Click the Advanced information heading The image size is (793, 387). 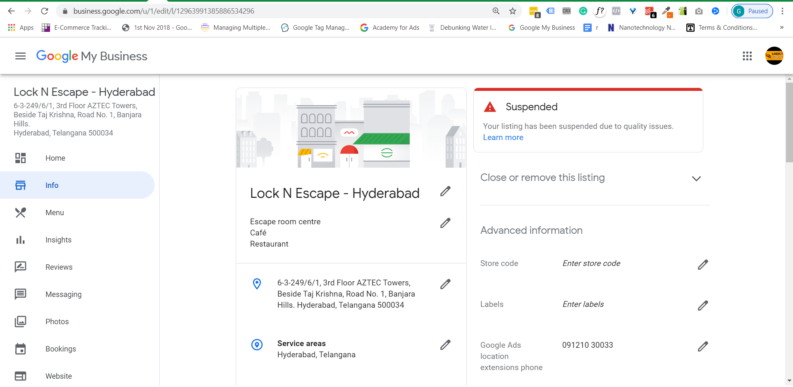click(531, 230)
